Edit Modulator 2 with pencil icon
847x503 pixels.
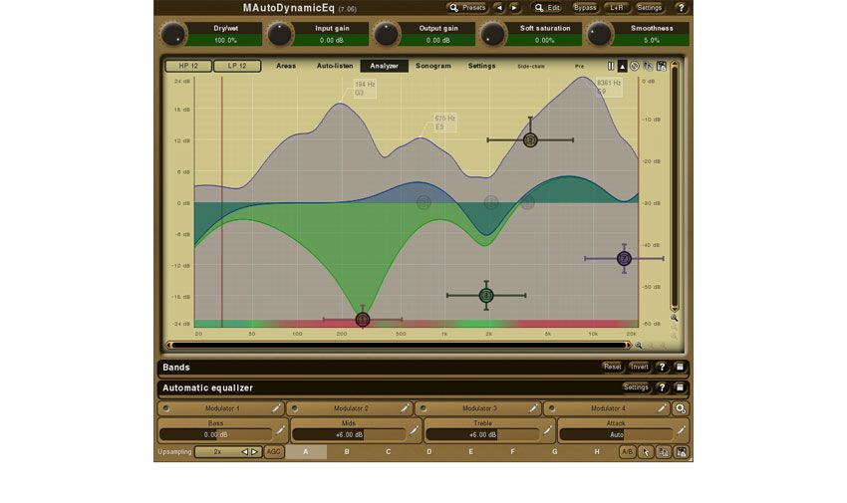coord(405,408)
